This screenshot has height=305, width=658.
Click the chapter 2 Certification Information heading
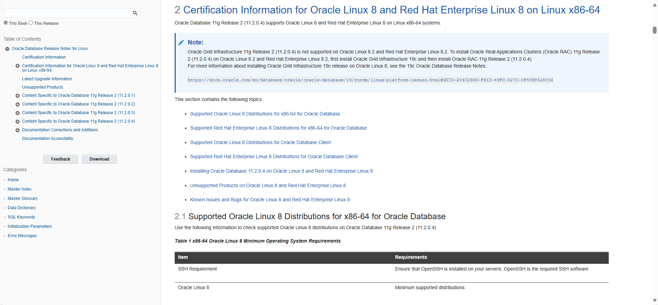[x=387, y=10]
